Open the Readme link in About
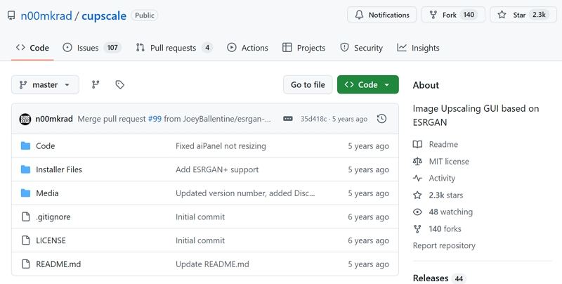562x284 pixels. (443, 144)
